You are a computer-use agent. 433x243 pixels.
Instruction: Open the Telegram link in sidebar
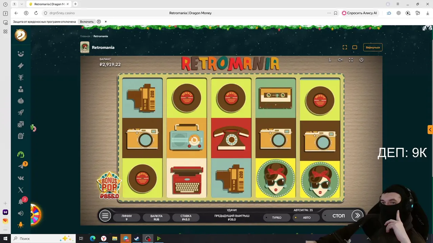[21, 166]
